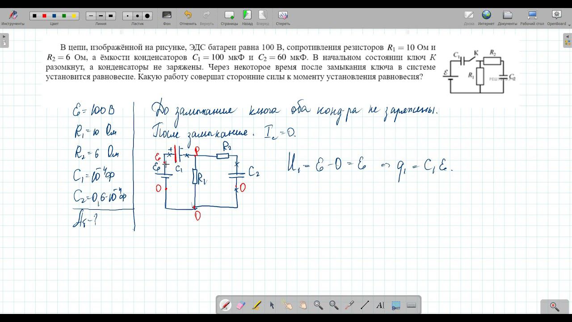Select the Hand scroll page tool
Image resolution: width=572 pixels, height=322 pixels.
click(x=303, y=305)
